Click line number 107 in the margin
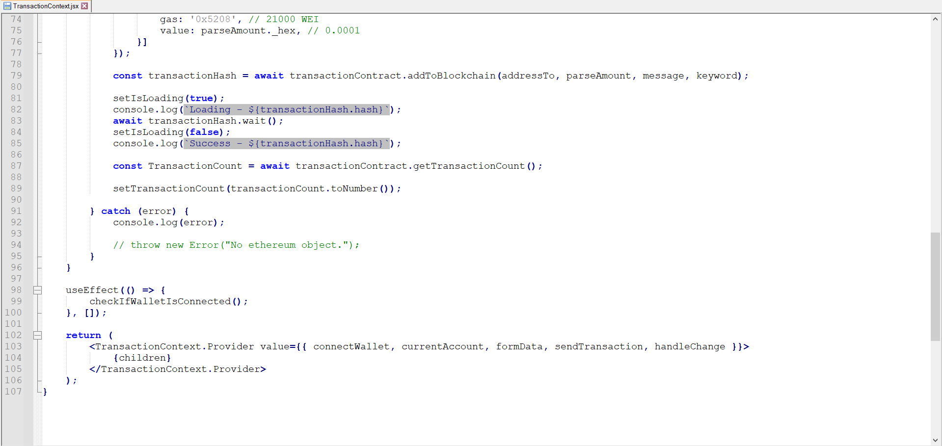Image resolution: width=942 pixels, height=446 pixels. point(13,392)
